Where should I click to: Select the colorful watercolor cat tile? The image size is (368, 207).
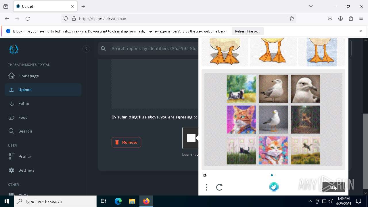[273, 150]
